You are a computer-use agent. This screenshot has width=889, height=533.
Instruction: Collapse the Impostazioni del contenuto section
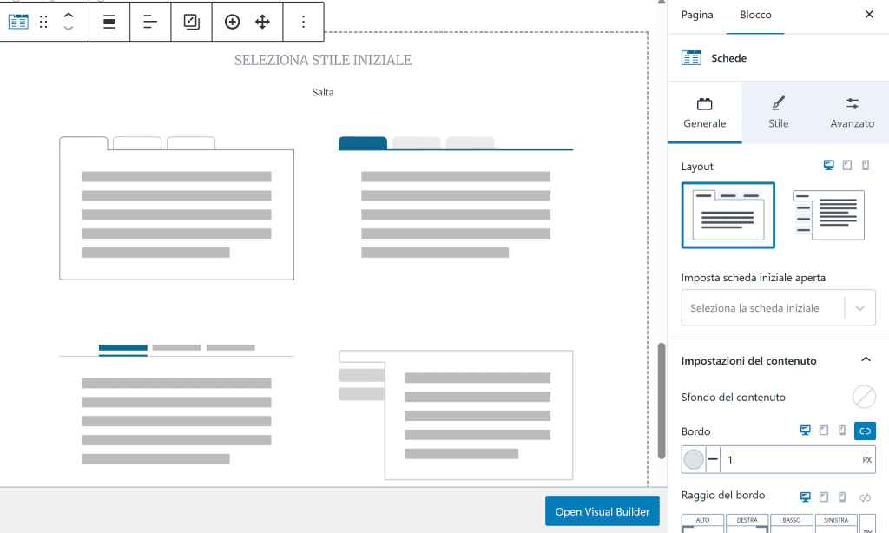865,360
